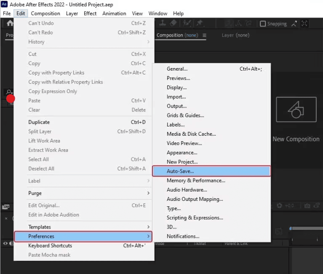This screenshot has width=323, height=274.
Task: Open Type preferences
Action: pyautogui.click(x=211, y=208)
